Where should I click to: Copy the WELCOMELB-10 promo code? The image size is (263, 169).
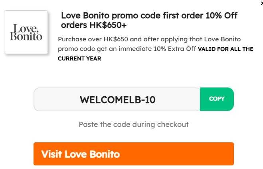pos(217,99)
